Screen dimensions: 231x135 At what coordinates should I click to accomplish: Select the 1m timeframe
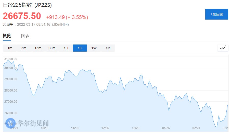point(10,48)
